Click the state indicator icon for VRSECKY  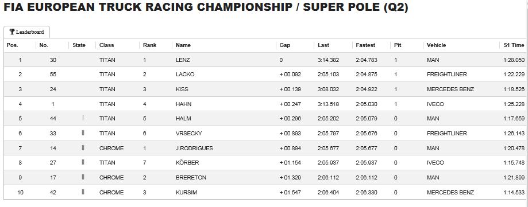(x=83, y=133)
